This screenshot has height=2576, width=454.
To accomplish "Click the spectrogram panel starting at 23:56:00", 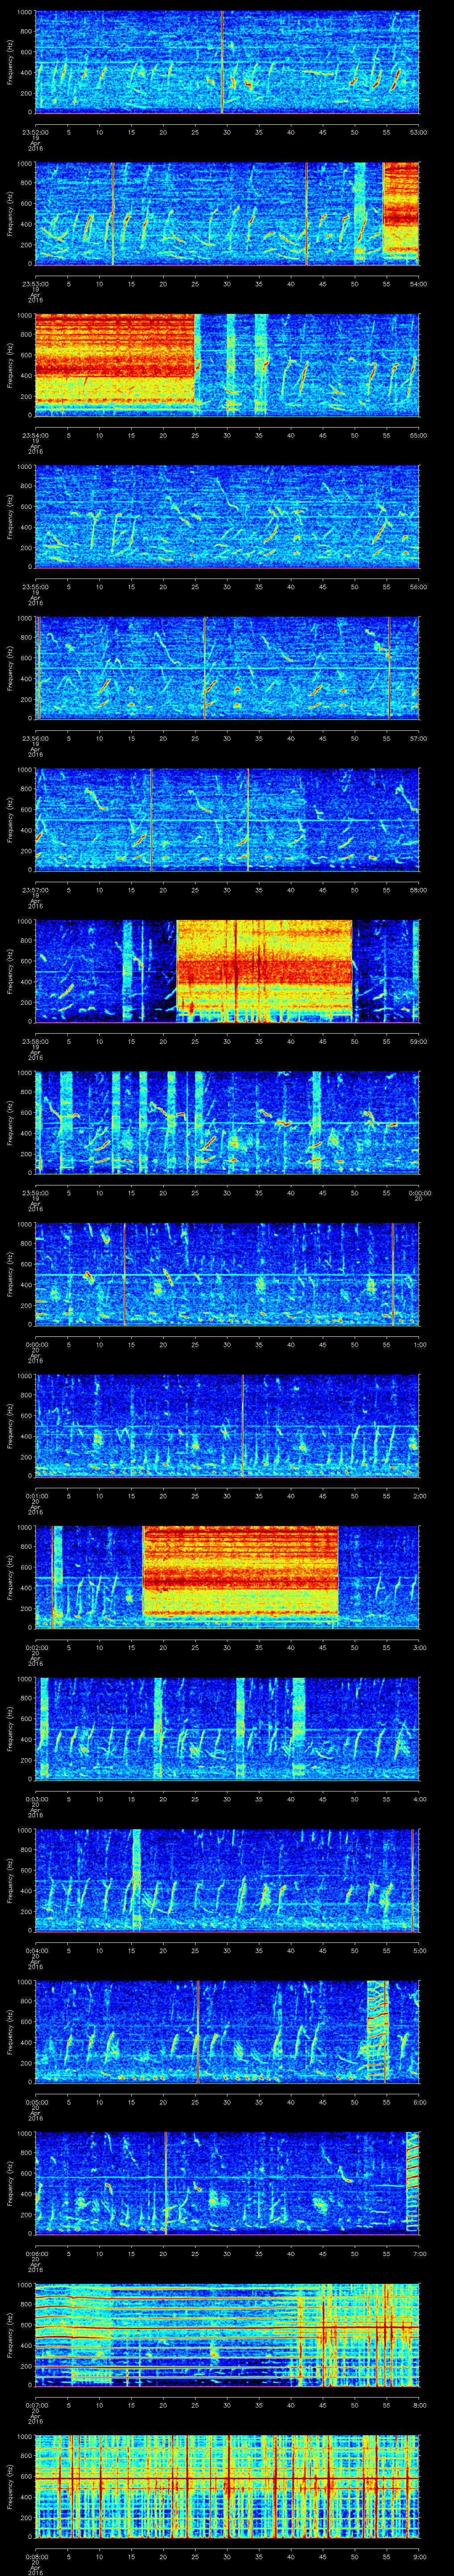I will click(227, 668).
